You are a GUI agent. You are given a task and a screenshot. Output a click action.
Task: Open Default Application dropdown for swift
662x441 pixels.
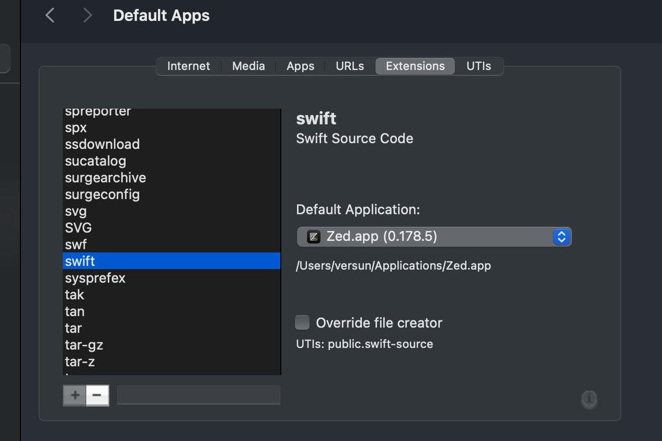[x=434, y=237]
